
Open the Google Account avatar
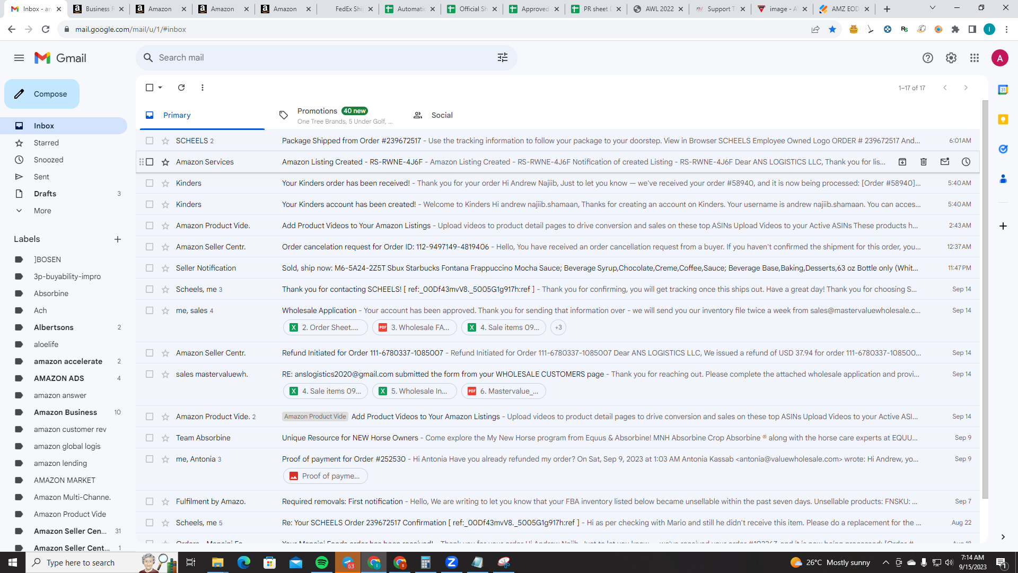pos(1000,58)
